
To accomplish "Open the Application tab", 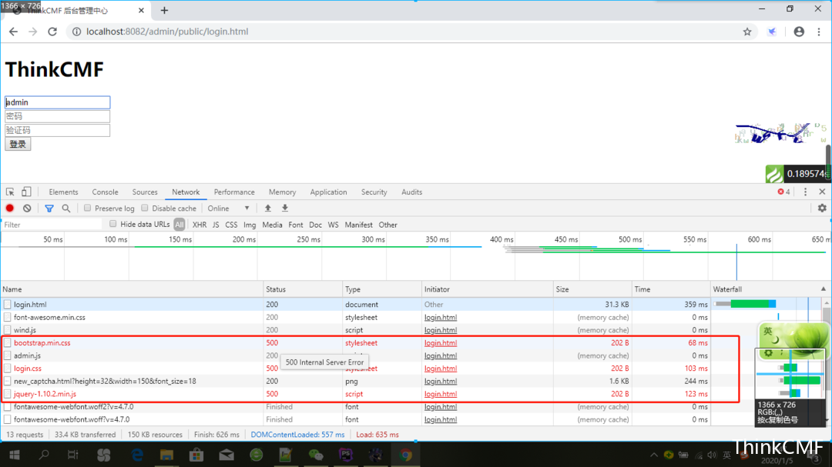I will point(328,192).
